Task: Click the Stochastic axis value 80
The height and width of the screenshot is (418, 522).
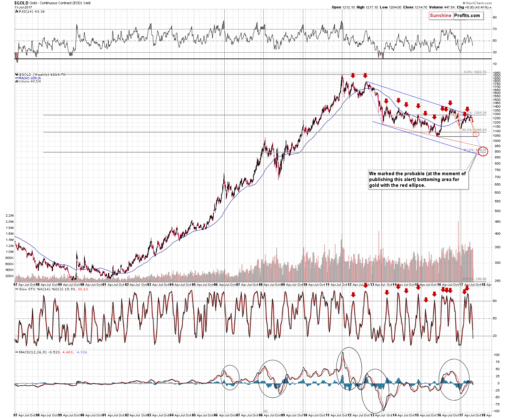Action: [x=495, y=301]
